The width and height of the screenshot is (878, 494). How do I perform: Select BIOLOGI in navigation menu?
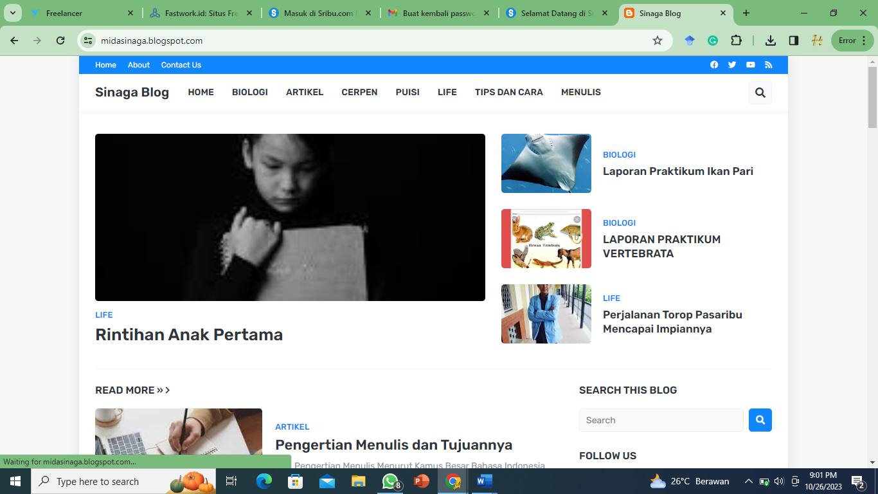250,93
